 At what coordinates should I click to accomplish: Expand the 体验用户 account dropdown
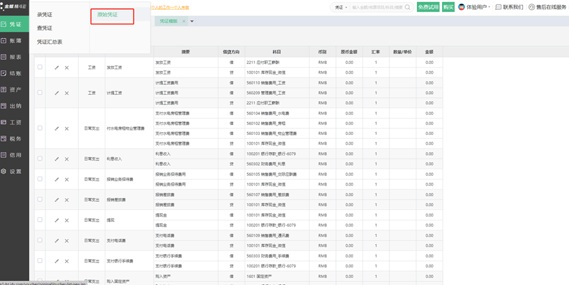coord(489,7)
